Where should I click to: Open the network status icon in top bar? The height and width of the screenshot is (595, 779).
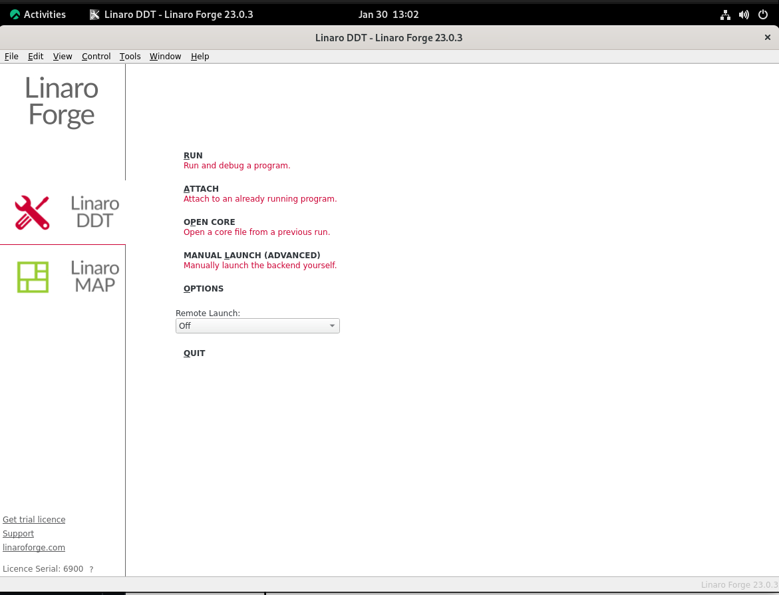[x=725, y=15]
